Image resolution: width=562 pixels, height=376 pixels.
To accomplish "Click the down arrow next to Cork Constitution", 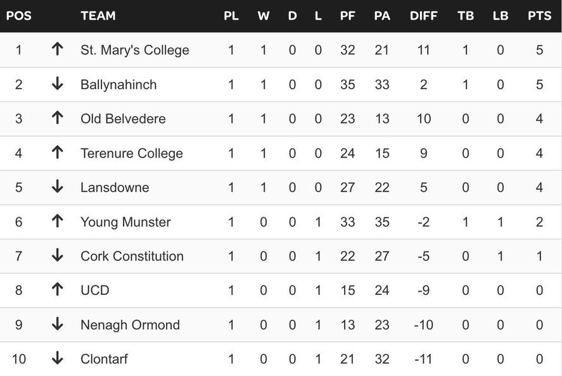I will click(x=57, y=256).
